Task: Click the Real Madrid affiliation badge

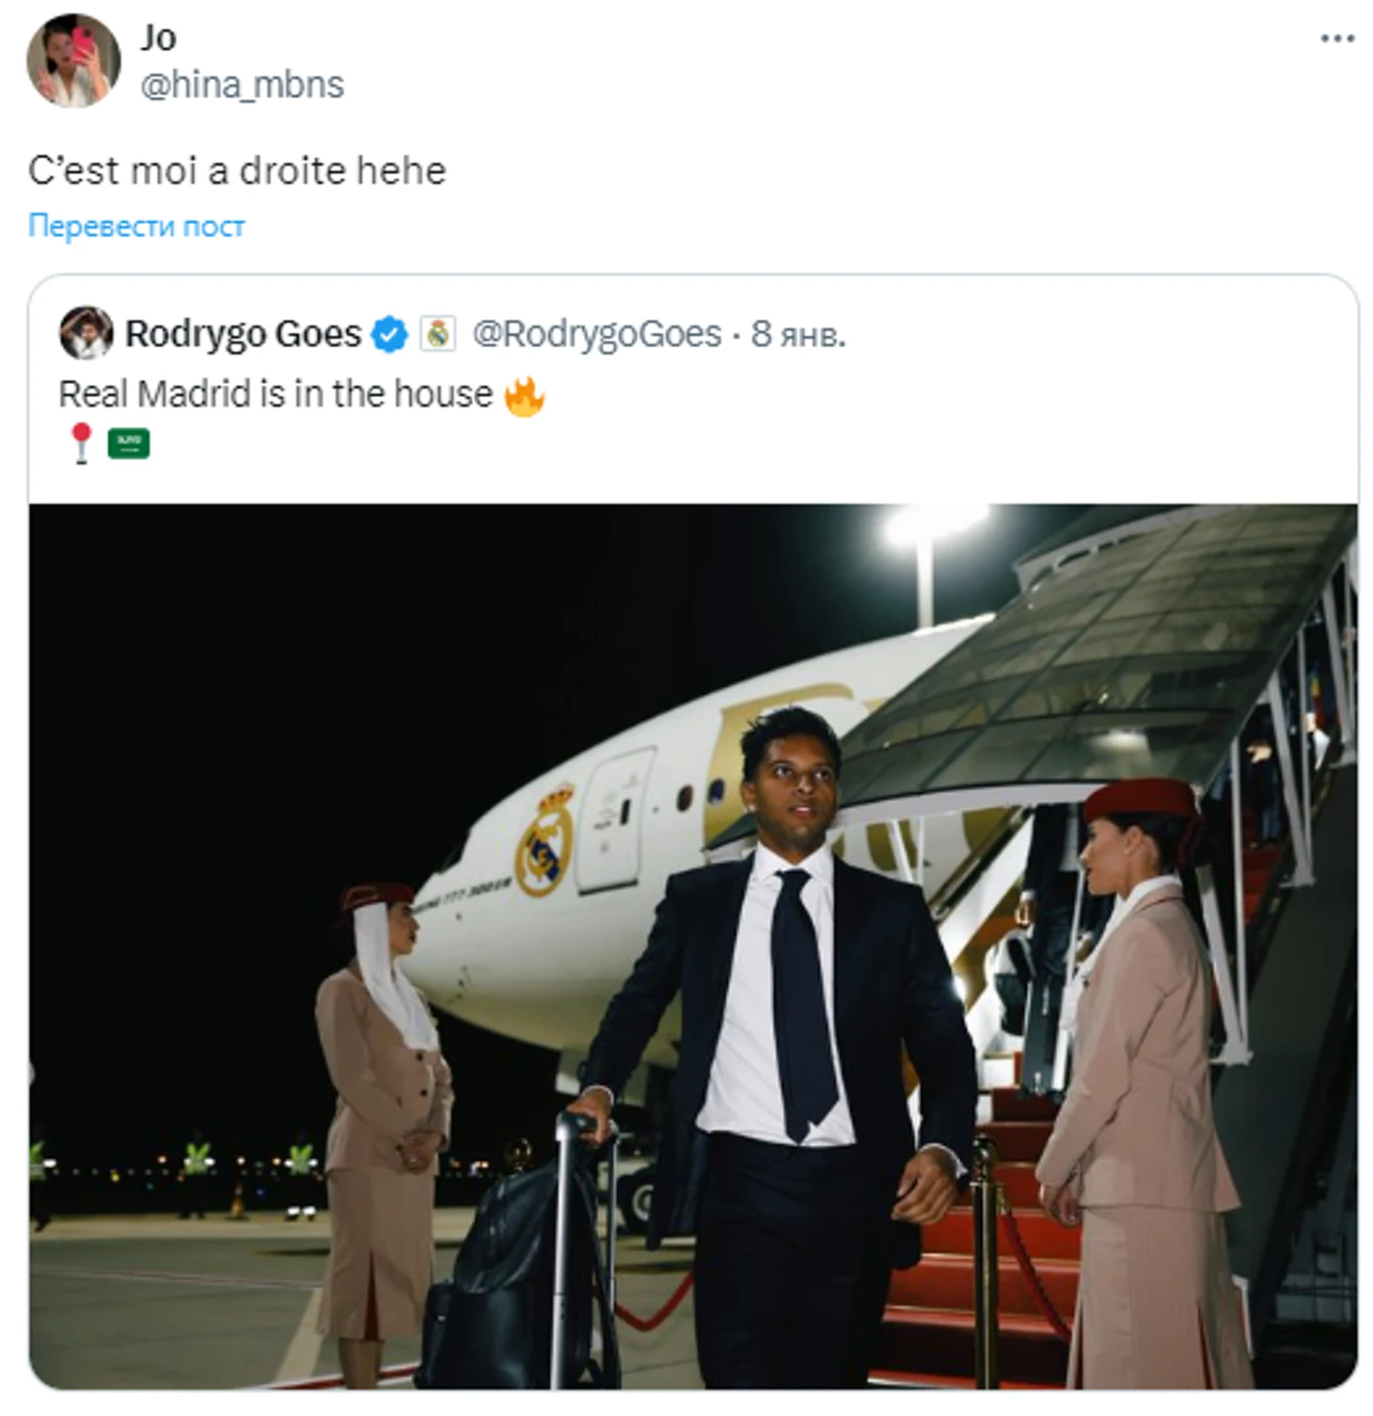Action: (437, 334)
